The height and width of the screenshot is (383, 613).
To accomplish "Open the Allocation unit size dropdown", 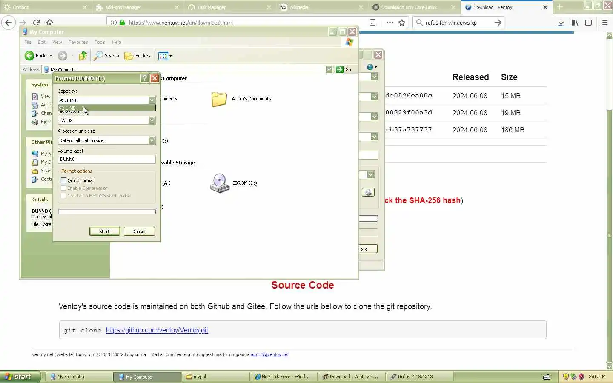I will click(x=152, y=140).
